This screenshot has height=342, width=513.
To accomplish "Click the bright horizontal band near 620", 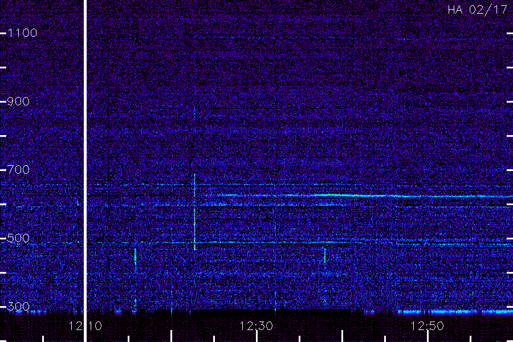I will pyautogui.click(x=360, y=196).
